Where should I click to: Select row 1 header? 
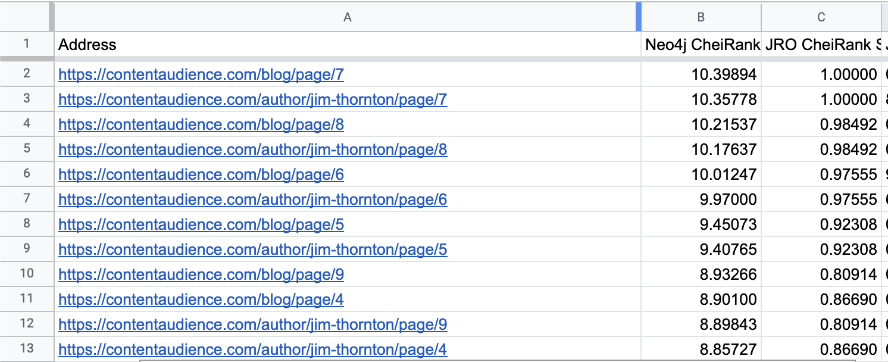pos(27,44)
